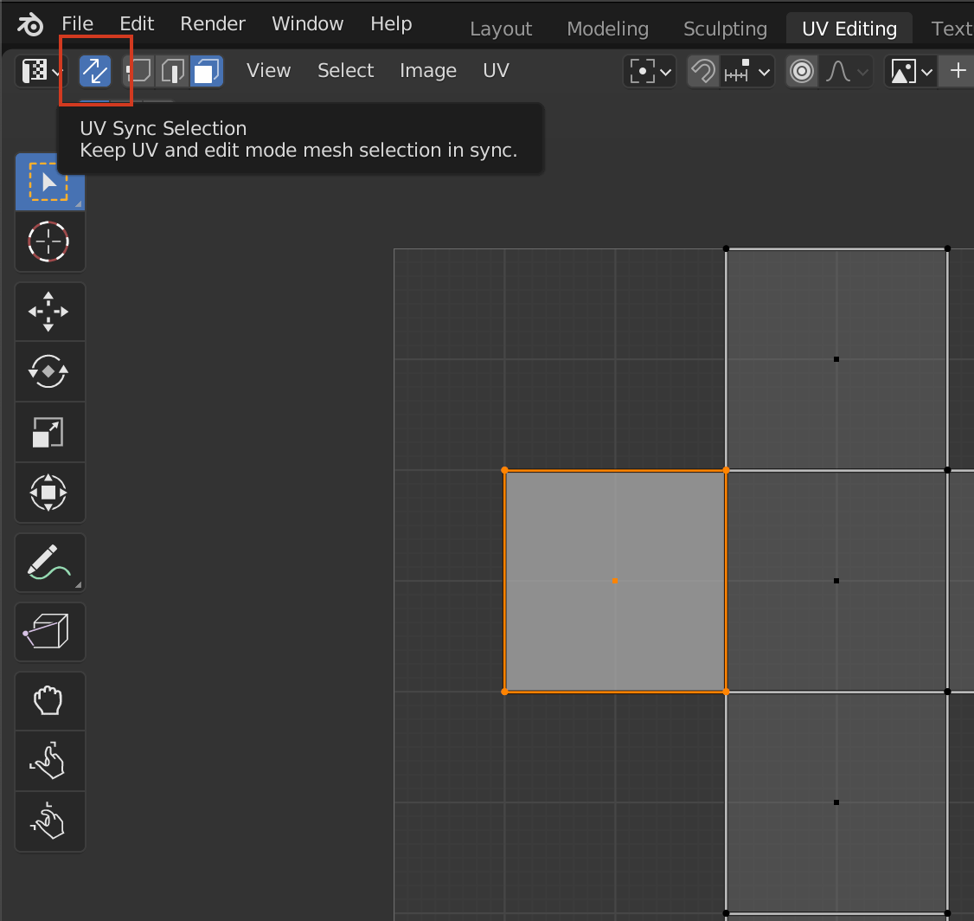This screenshot has height=921, width=974.
Task: Click the Blender logo icon
Action: [30, 24]
